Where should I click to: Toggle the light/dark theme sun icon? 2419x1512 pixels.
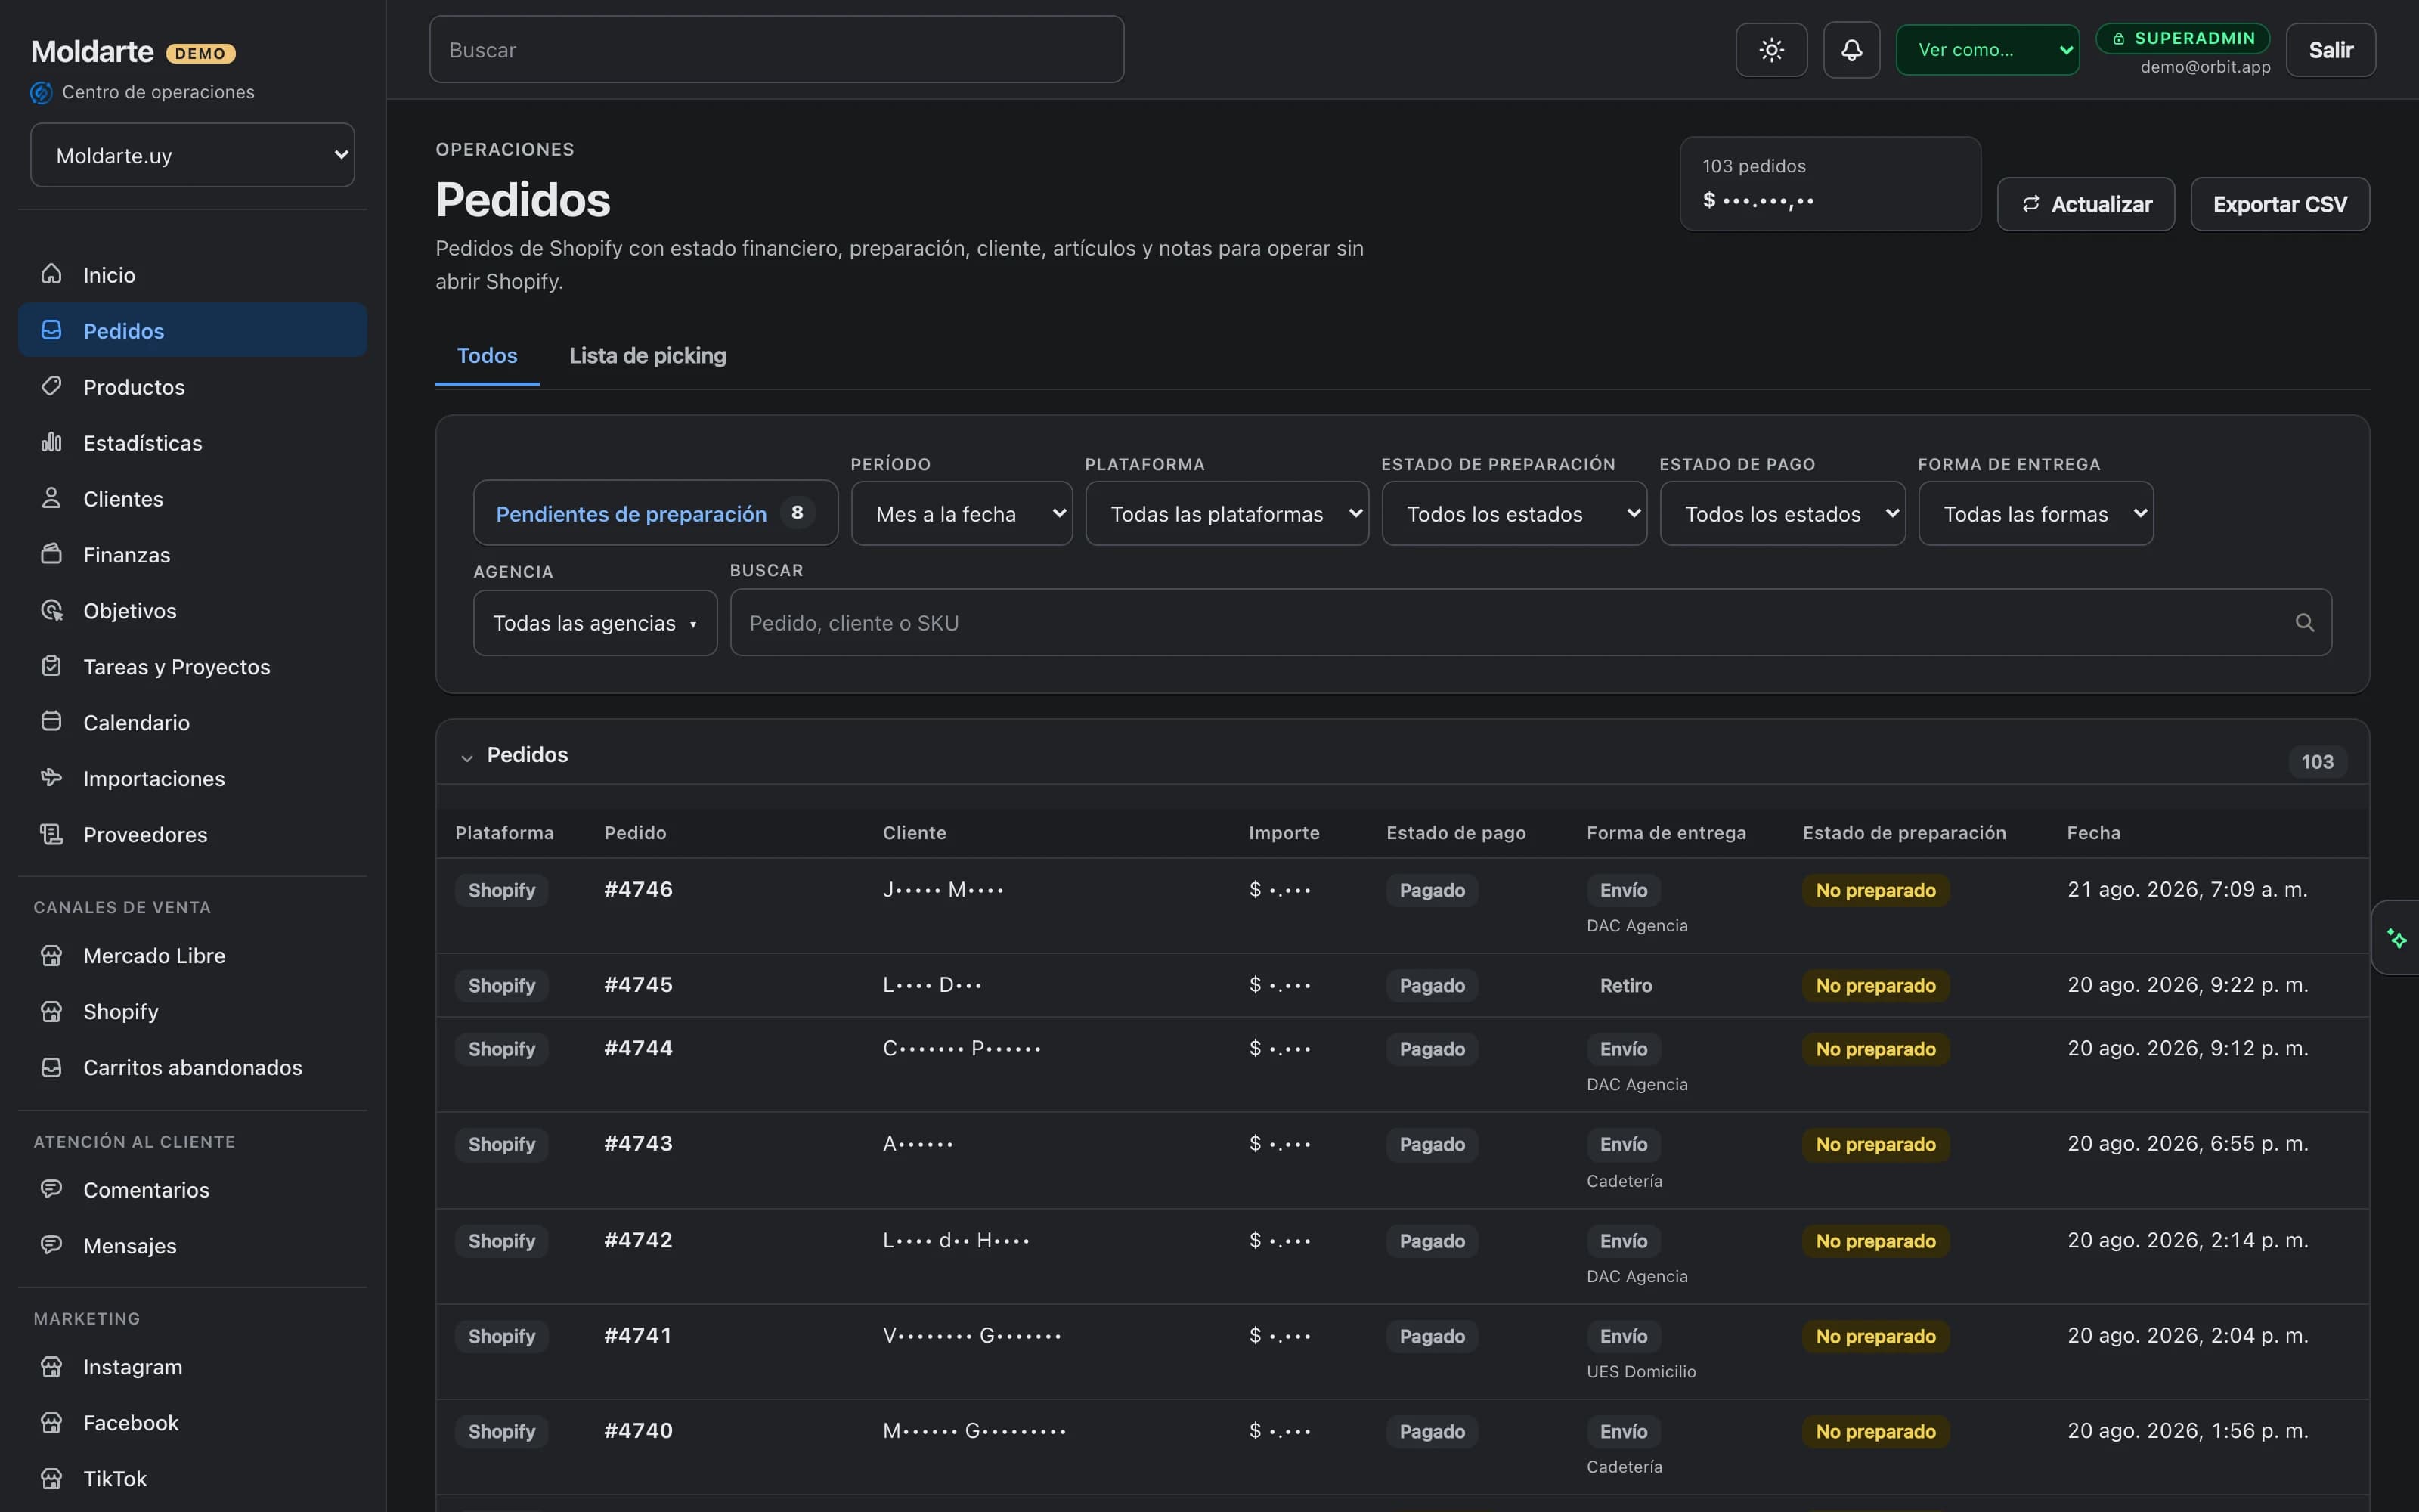pyautogui.click(x=1771, y=50)
